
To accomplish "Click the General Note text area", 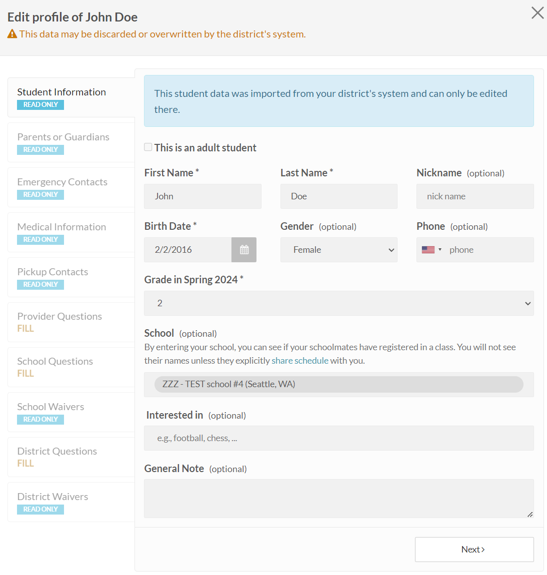I will click(x=339, y=499).
